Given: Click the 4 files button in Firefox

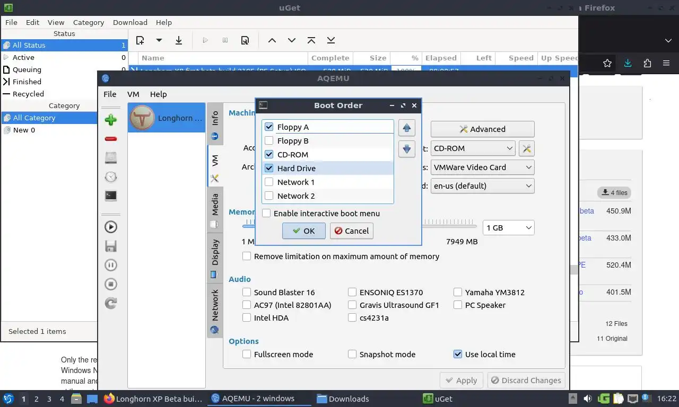Looking at the screenshot, I should tap(614, 192).
